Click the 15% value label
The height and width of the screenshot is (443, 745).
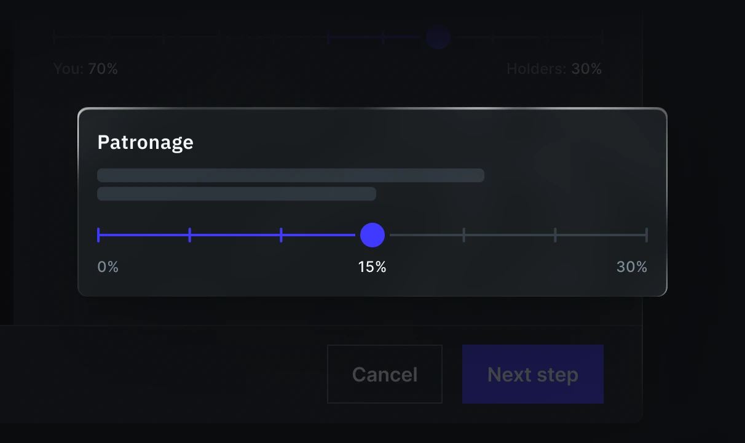(x=372, y=266)
